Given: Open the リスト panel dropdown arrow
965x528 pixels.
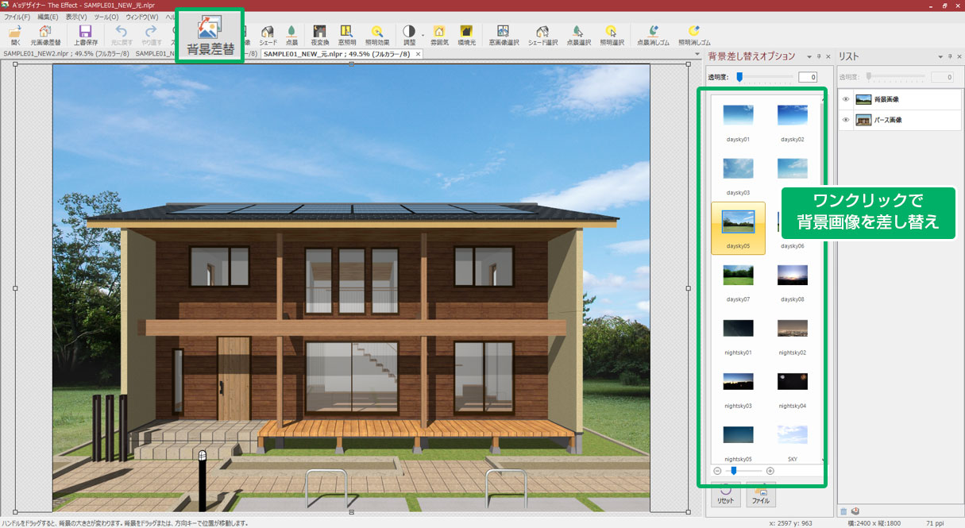Looking at the screenshot, I should (940, 57).
